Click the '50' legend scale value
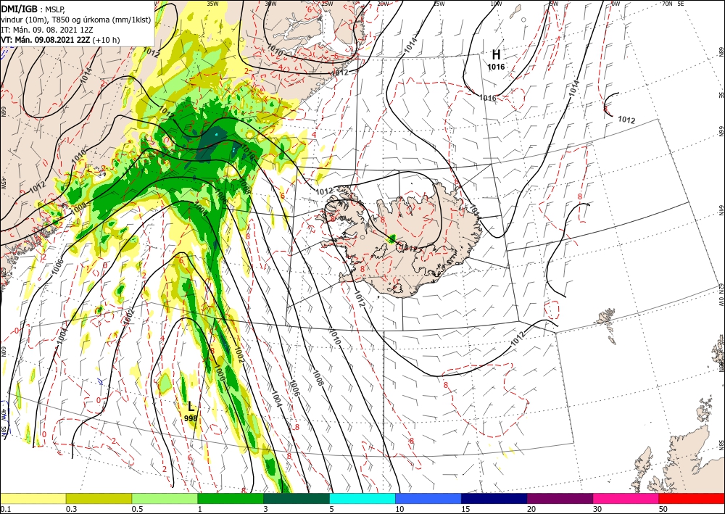The height and width of the screenshot is (514, 725). coord(663,509)
